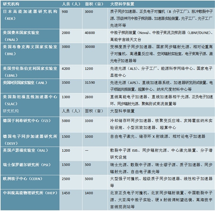This screenshot has height=211, width=215.
Task: Select the DESY (德国电子同步加速器研究所) cell
Action: (x=30, y=140)
